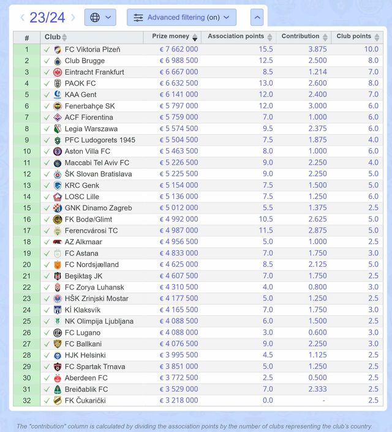Click KAA Gent crest icon
This screenshot has height=432, width=392.
[58, 95]
